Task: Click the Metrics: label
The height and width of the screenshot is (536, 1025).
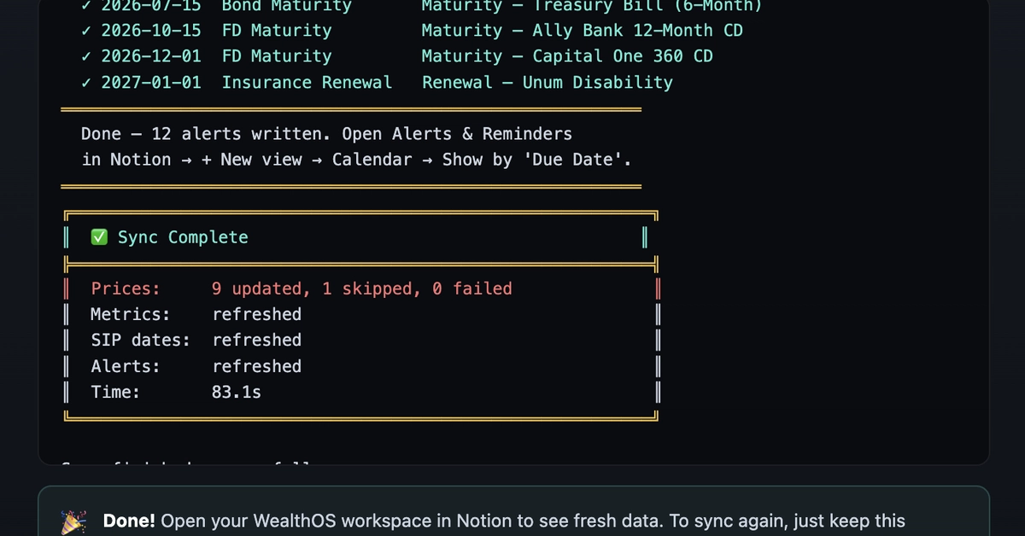Action: 131,314
